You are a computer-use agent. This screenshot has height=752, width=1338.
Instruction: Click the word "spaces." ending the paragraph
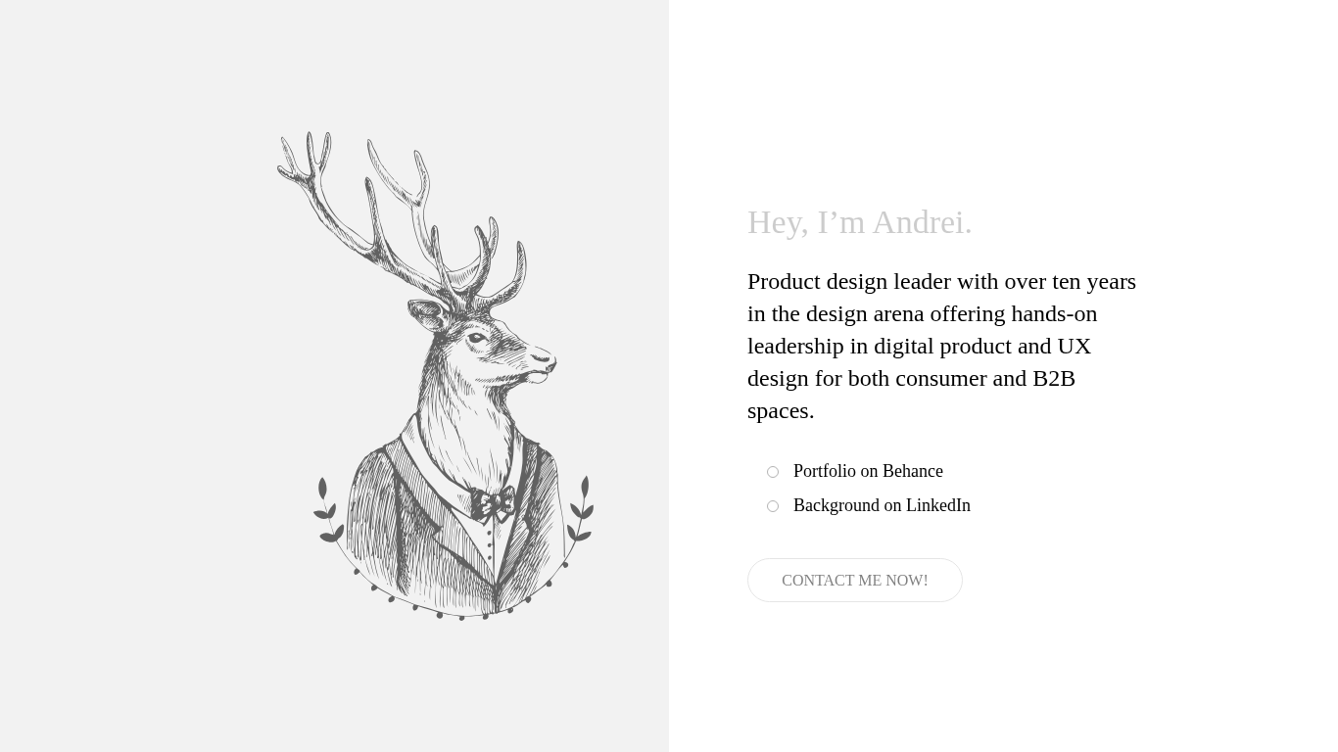pos(781,410)
